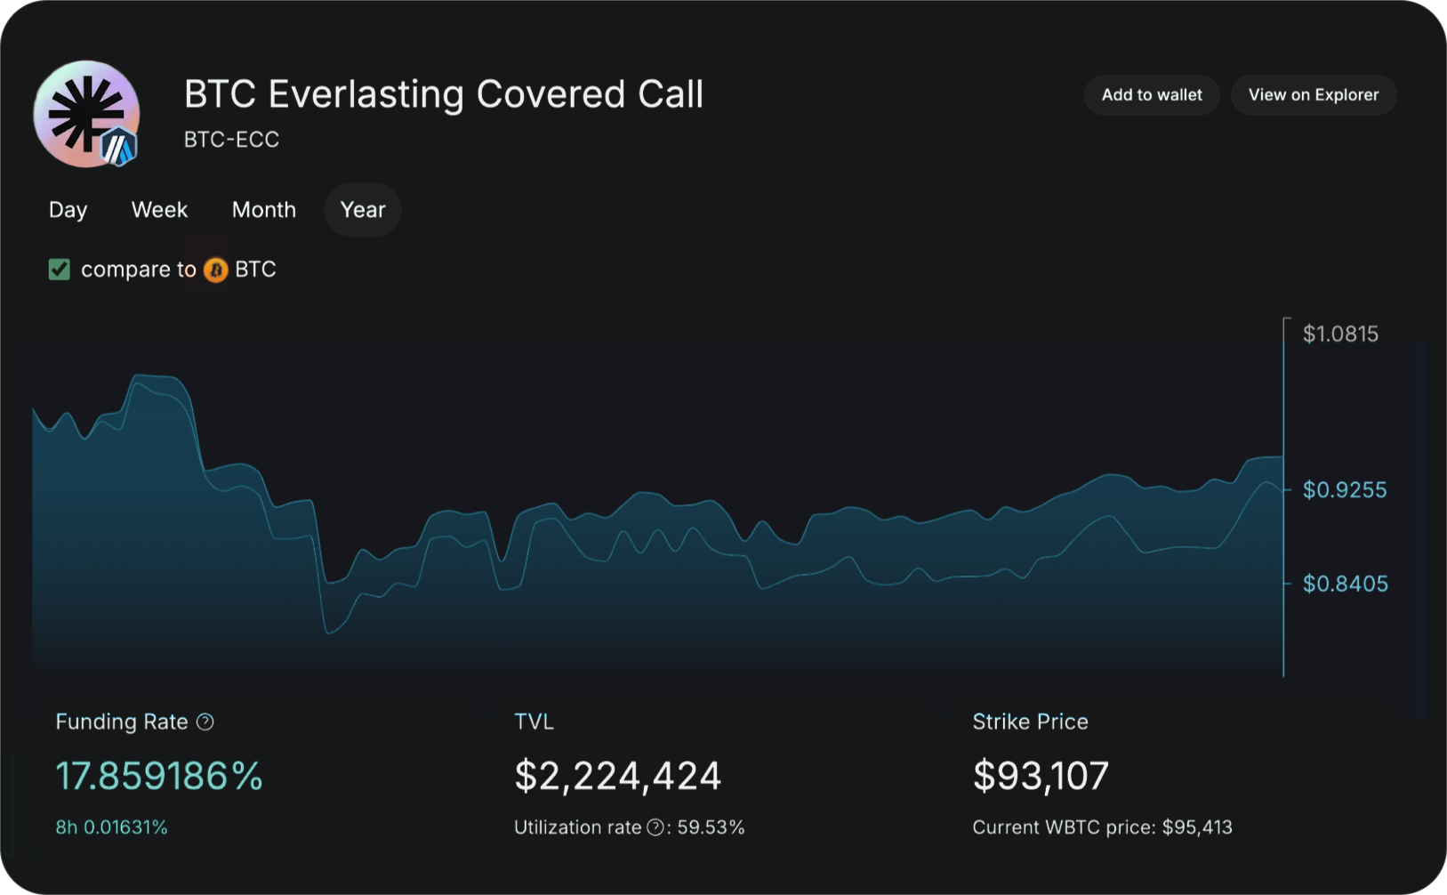The height and width of the screenshot is (895, 1447).
Task: Open the Utilization rate info icon
Action: [x=655, y=827]
